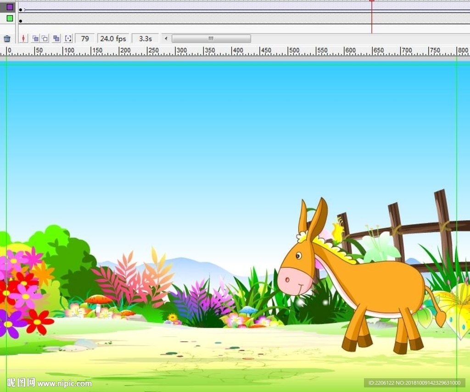Screen dimensions: 470x392
Task: Click the 24.0 fps frame rate field
Action: (113, 39)
